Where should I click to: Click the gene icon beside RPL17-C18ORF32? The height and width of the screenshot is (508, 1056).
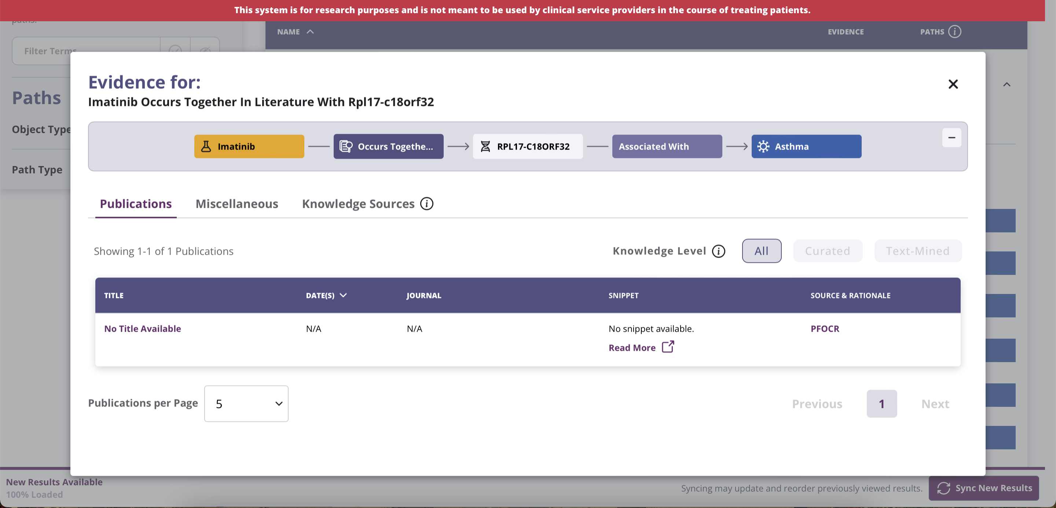click(485, 146)
